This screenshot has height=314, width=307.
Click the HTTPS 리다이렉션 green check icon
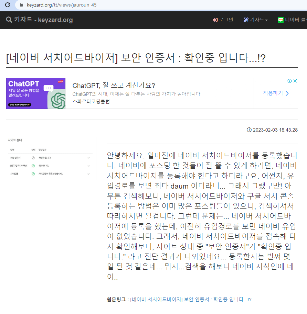[x=33, y=166]
